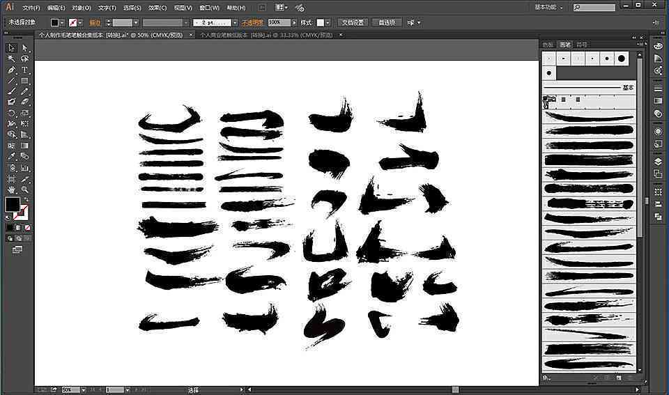669x395 pixels.
Task: Select the Line Segment tool
Action: [12, 80]
